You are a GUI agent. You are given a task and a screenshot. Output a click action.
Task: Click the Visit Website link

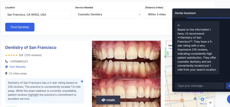tap(17, 67)
